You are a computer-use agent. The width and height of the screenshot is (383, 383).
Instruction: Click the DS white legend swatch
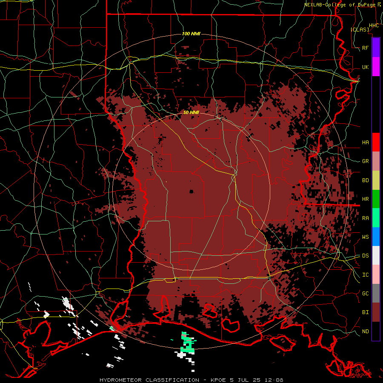tap(376, 255)
